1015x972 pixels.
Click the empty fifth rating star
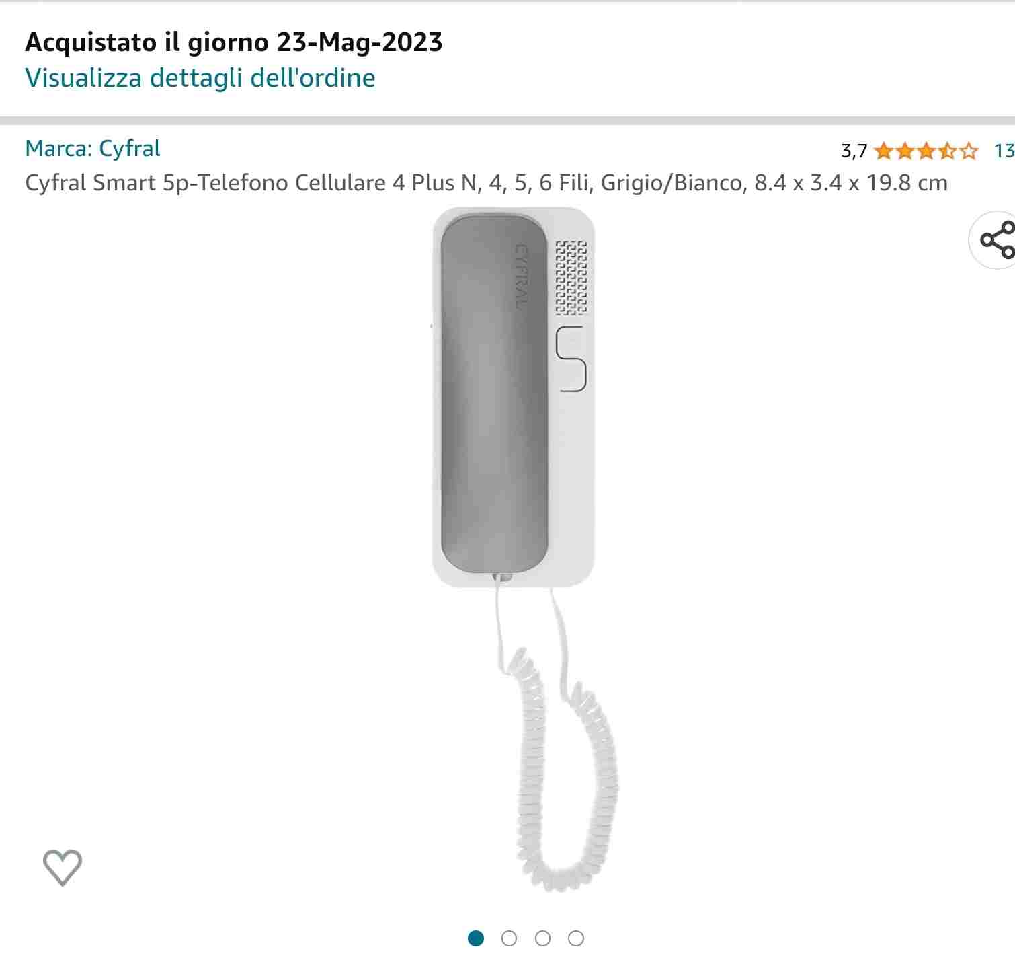[x=969, y=151]
